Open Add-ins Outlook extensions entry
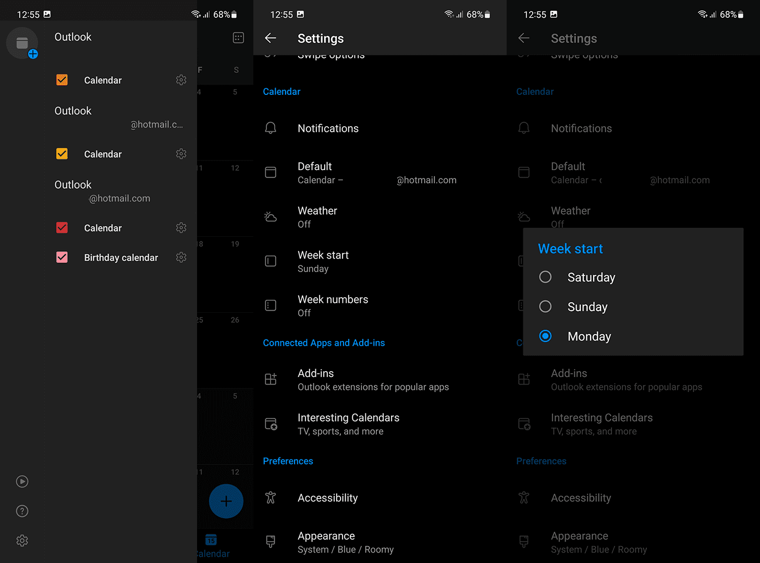 (x=380, y=380)
